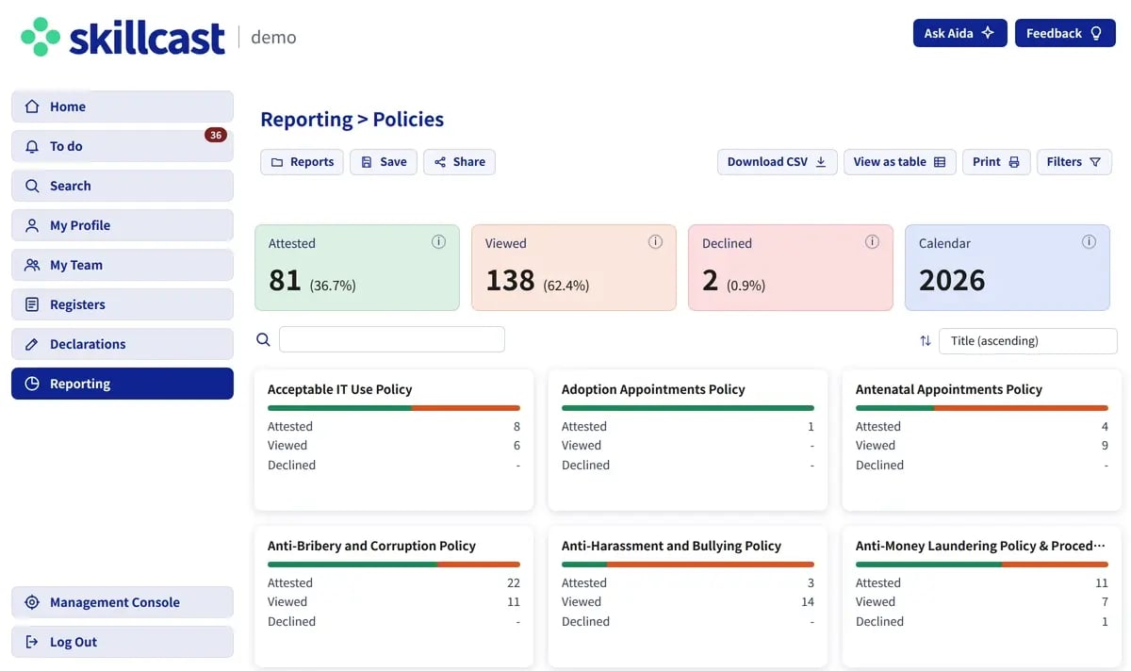Toggle the sort direction arrows icon
This screenshot has height=671, width=1131.
[x=926, y=341]
